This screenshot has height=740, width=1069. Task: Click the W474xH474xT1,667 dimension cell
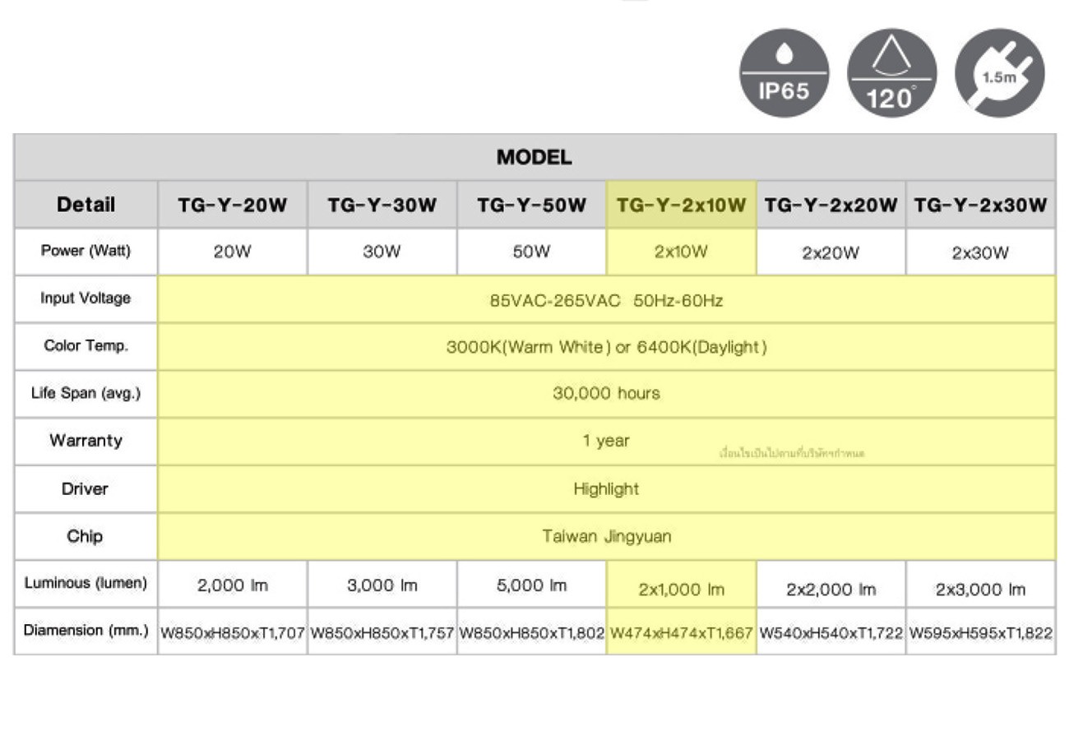(x=682, y=634)
